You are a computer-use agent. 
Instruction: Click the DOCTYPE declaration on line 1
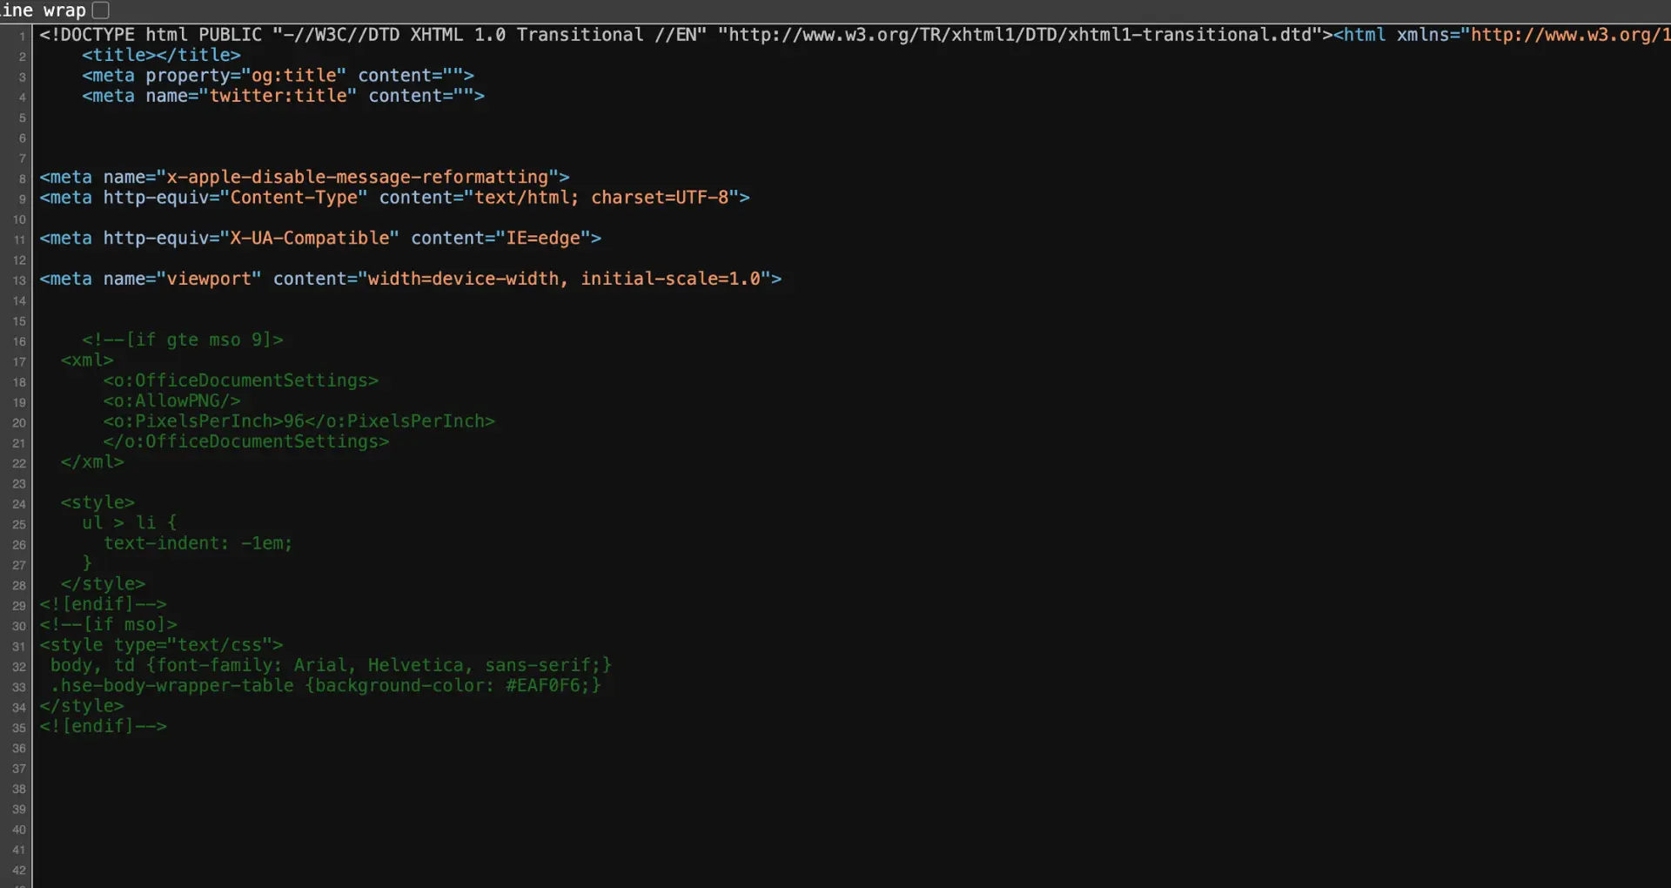pyautogui.click(x=686, y=35)
